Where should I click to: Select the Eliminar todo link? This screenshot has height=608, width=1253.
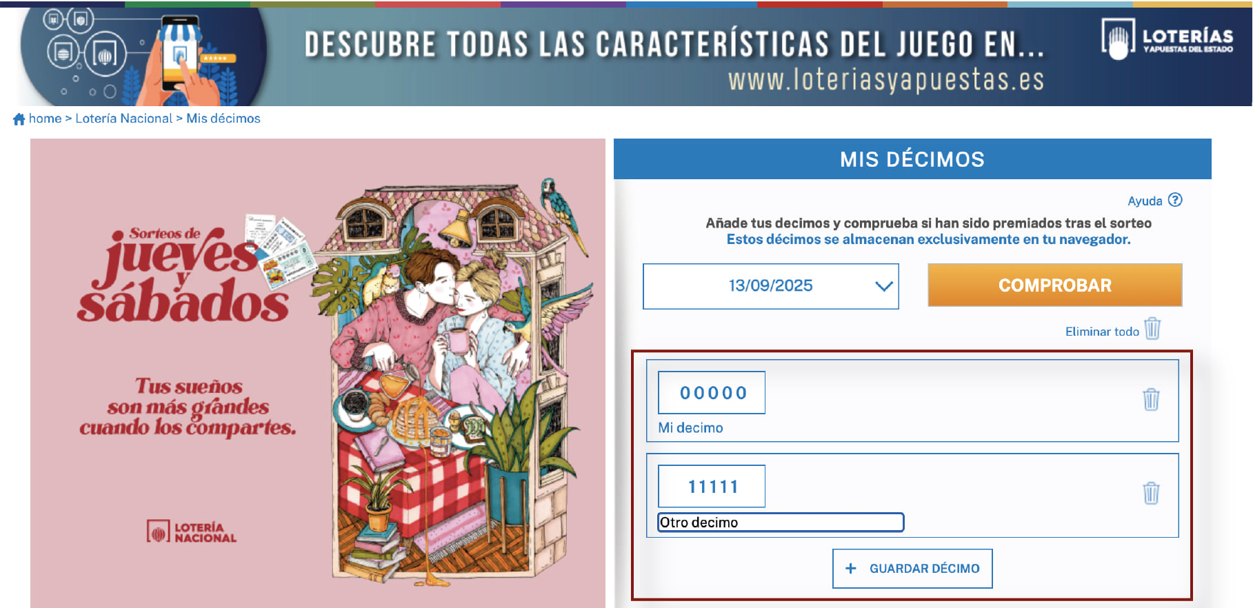point(1102,332)
